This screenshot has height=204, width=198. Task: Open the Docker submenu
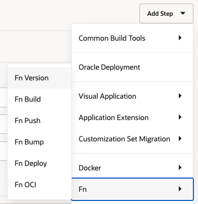pos(132,168)
